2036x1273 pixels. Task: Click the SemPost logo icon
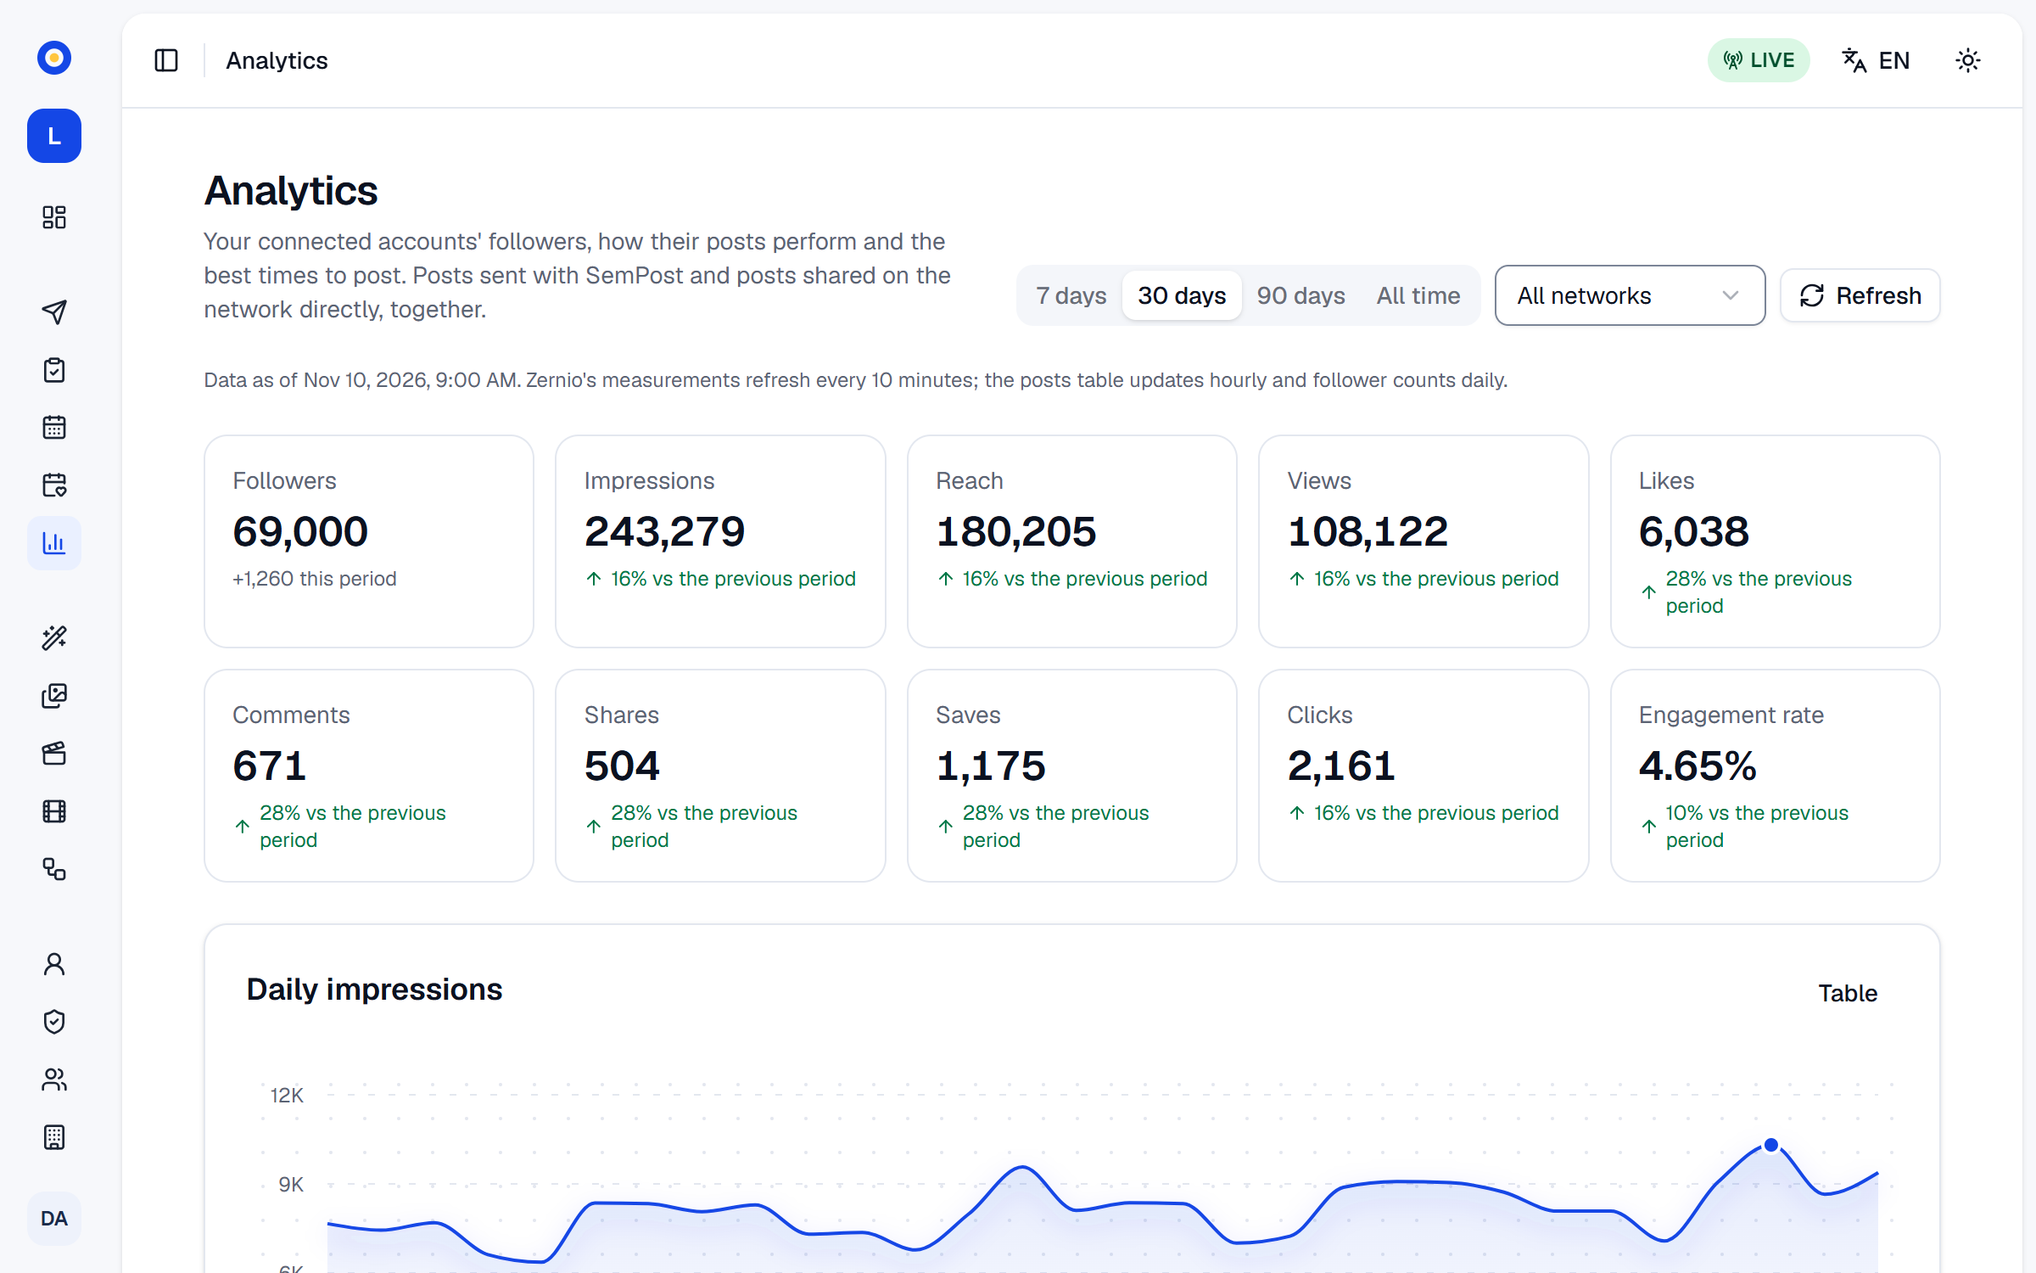pos(54,58)
